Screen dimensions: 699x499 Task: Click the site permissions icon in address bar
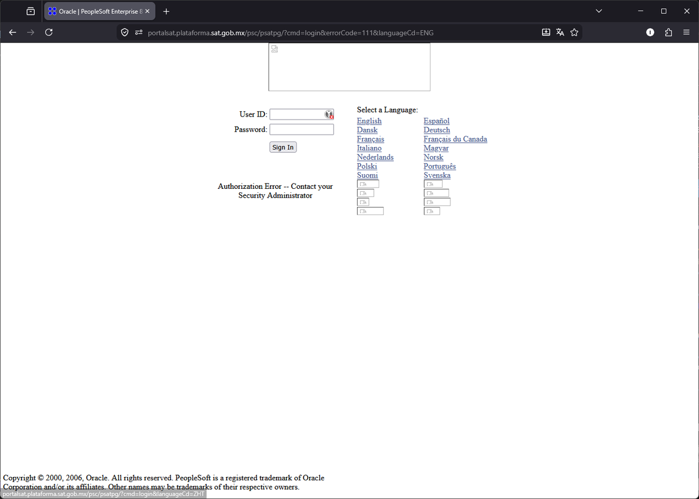tap(139, 33)
